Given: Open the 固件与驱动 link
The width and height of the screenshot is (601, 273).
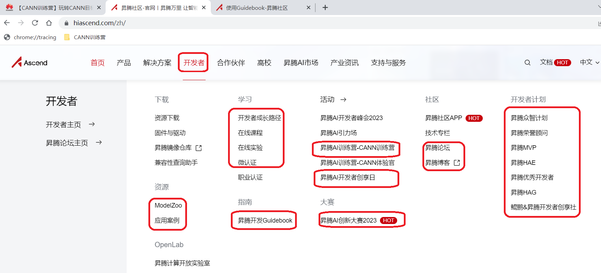Looking at the screenshot, I should click(x=170, y=133).
